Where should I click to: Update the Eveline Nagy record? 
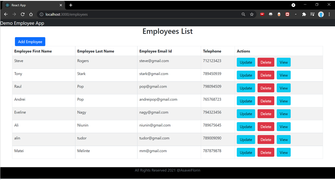246,114
